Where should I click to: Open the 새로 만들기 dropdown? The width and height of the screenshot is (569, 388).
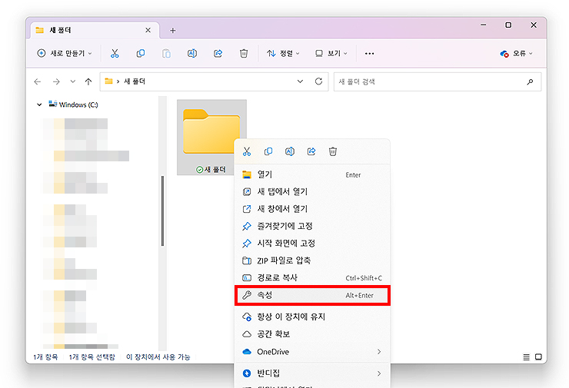pyautogui.click(x=65, y=54)
